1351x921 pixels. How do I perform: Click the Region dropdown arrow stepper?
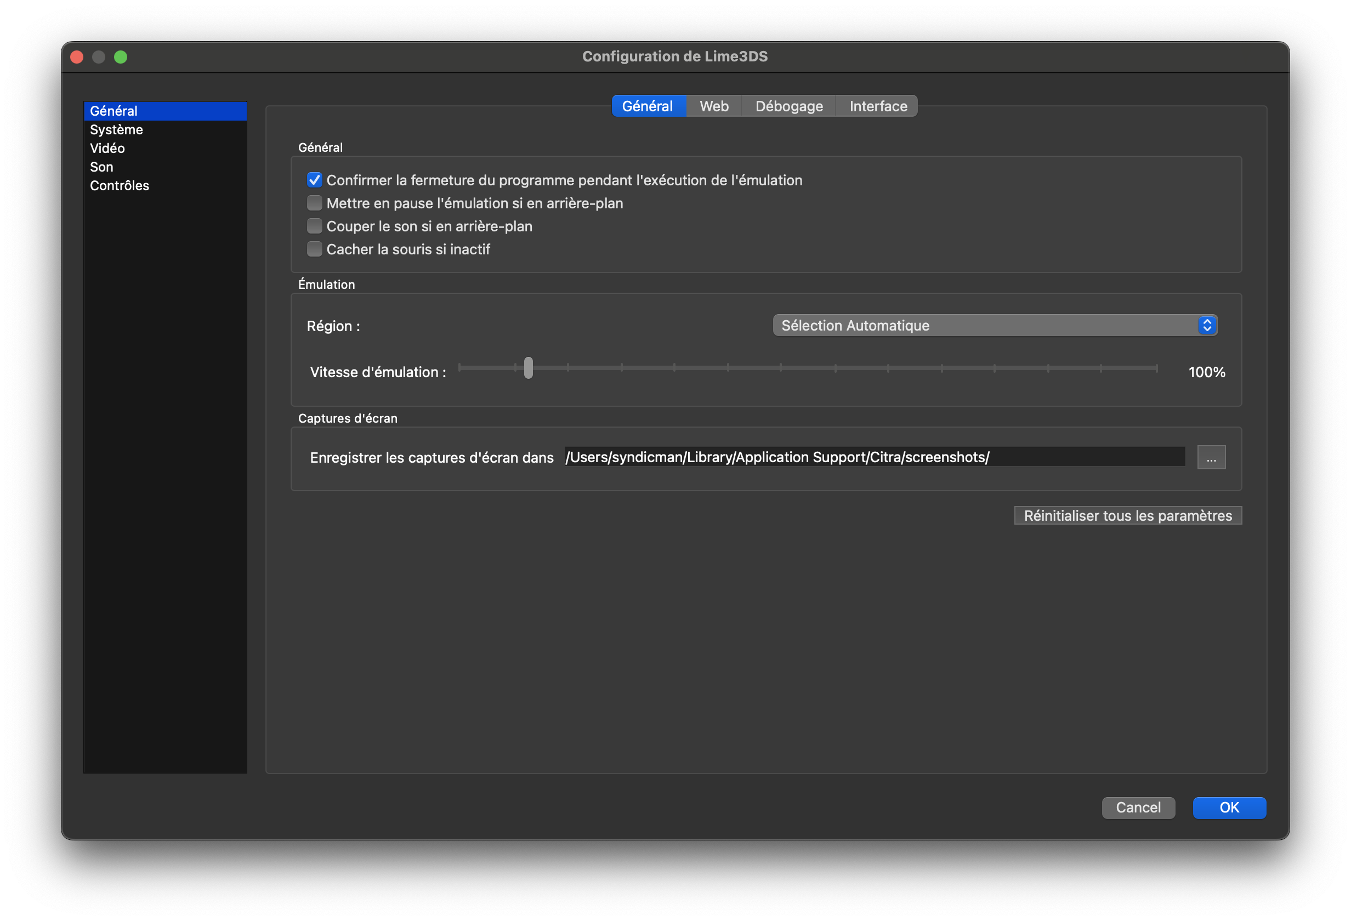pyautogui.click(x=1206, y=326)
